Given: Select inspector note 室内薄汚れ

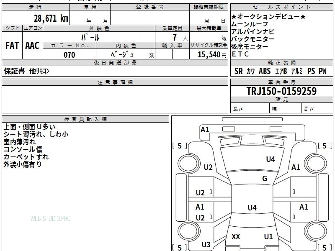Looking at the screenshot, I should (x=20, y=142).
